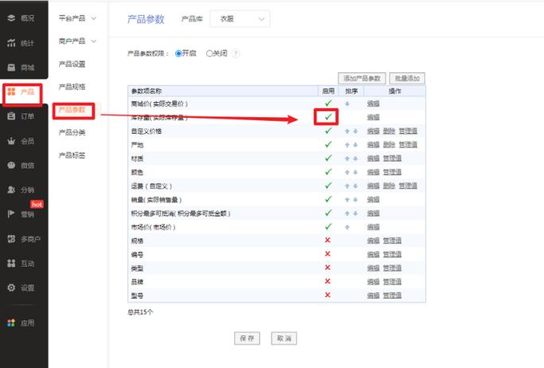Open the 统计 statistics sidebar icon
Screen dimensions: 544x368
pos(11,43)
